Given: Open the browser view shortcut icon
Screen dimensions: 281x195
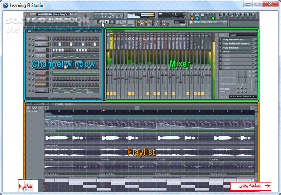Looking at the screenshot, I should tap(208, 15).
